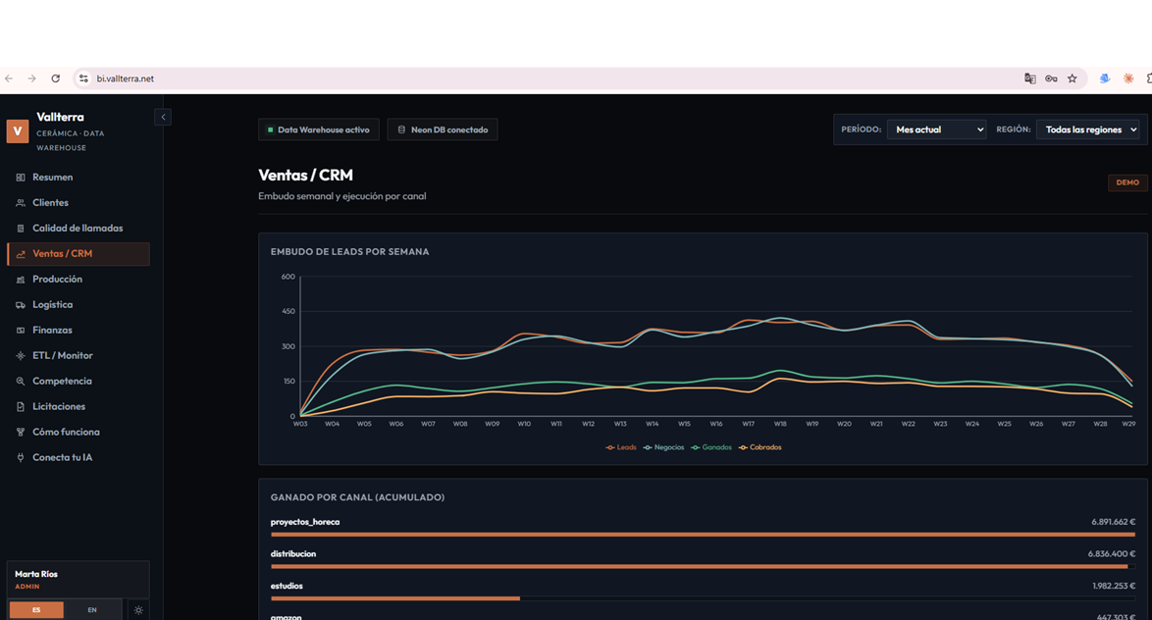Click the Vallterra V logo
The width and height of the screenshot is (1152, 620).
point(18,131)
